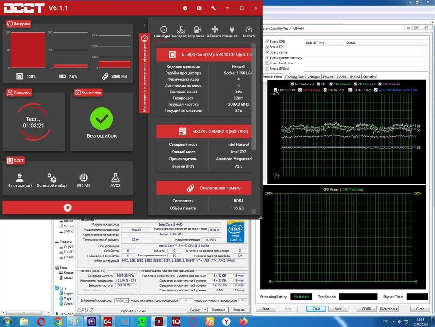Click the AVX2 flask icon
The image size is (435, 327).
(116, 178)
